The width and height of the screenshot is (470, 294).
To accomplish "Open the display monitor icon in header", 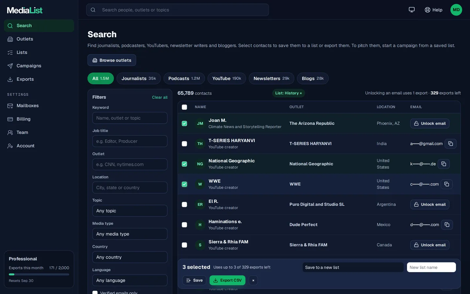I will [412, 10].
